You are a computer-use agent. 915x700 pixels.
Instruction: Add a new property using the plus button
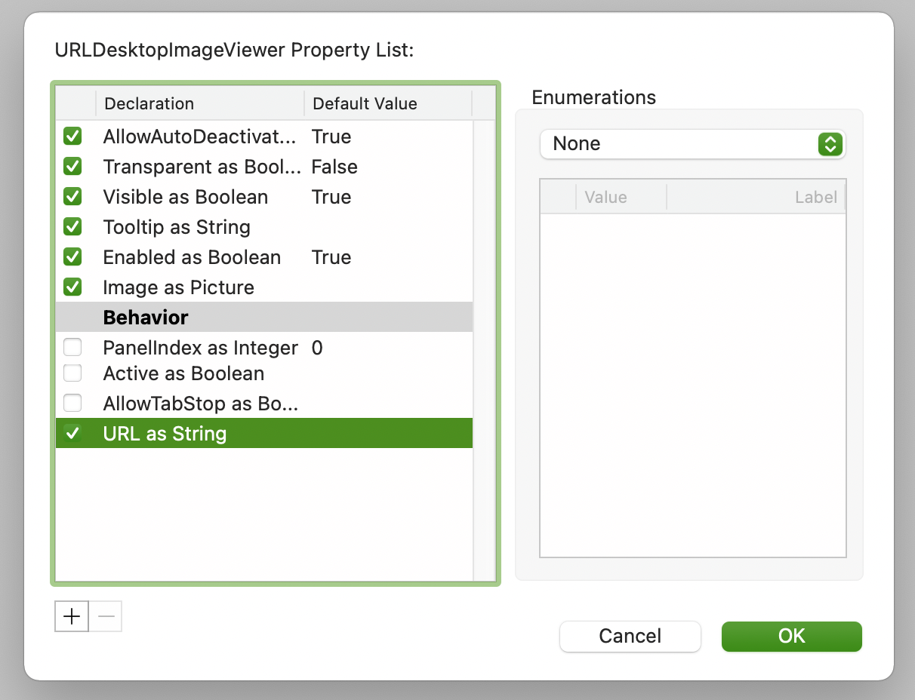(x=71, y=616)
